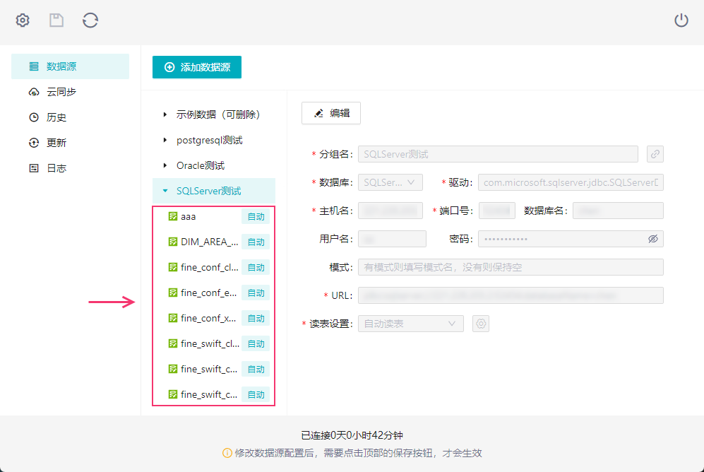Open the settings gear in top bar
The image size is (704, 472).
[x=23, y=20]
